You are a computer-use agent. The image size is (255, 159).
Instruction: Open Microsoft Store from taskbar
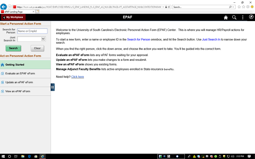36,156
